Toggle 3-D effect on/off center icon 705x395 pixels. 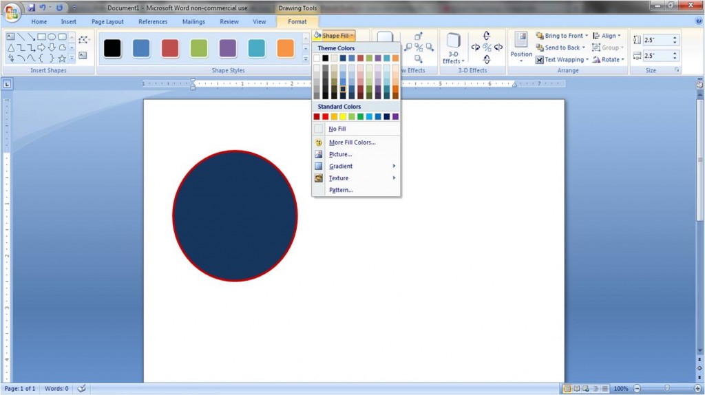(x=487, y=47)
